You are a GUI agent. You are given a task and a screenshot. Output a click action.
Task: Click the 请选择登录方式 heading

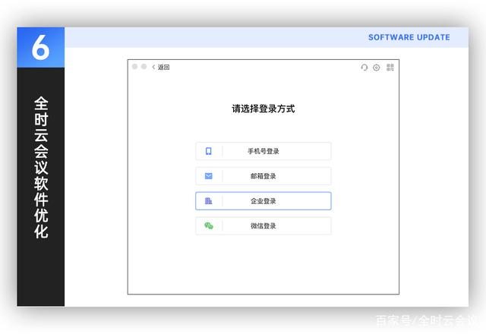264,109
